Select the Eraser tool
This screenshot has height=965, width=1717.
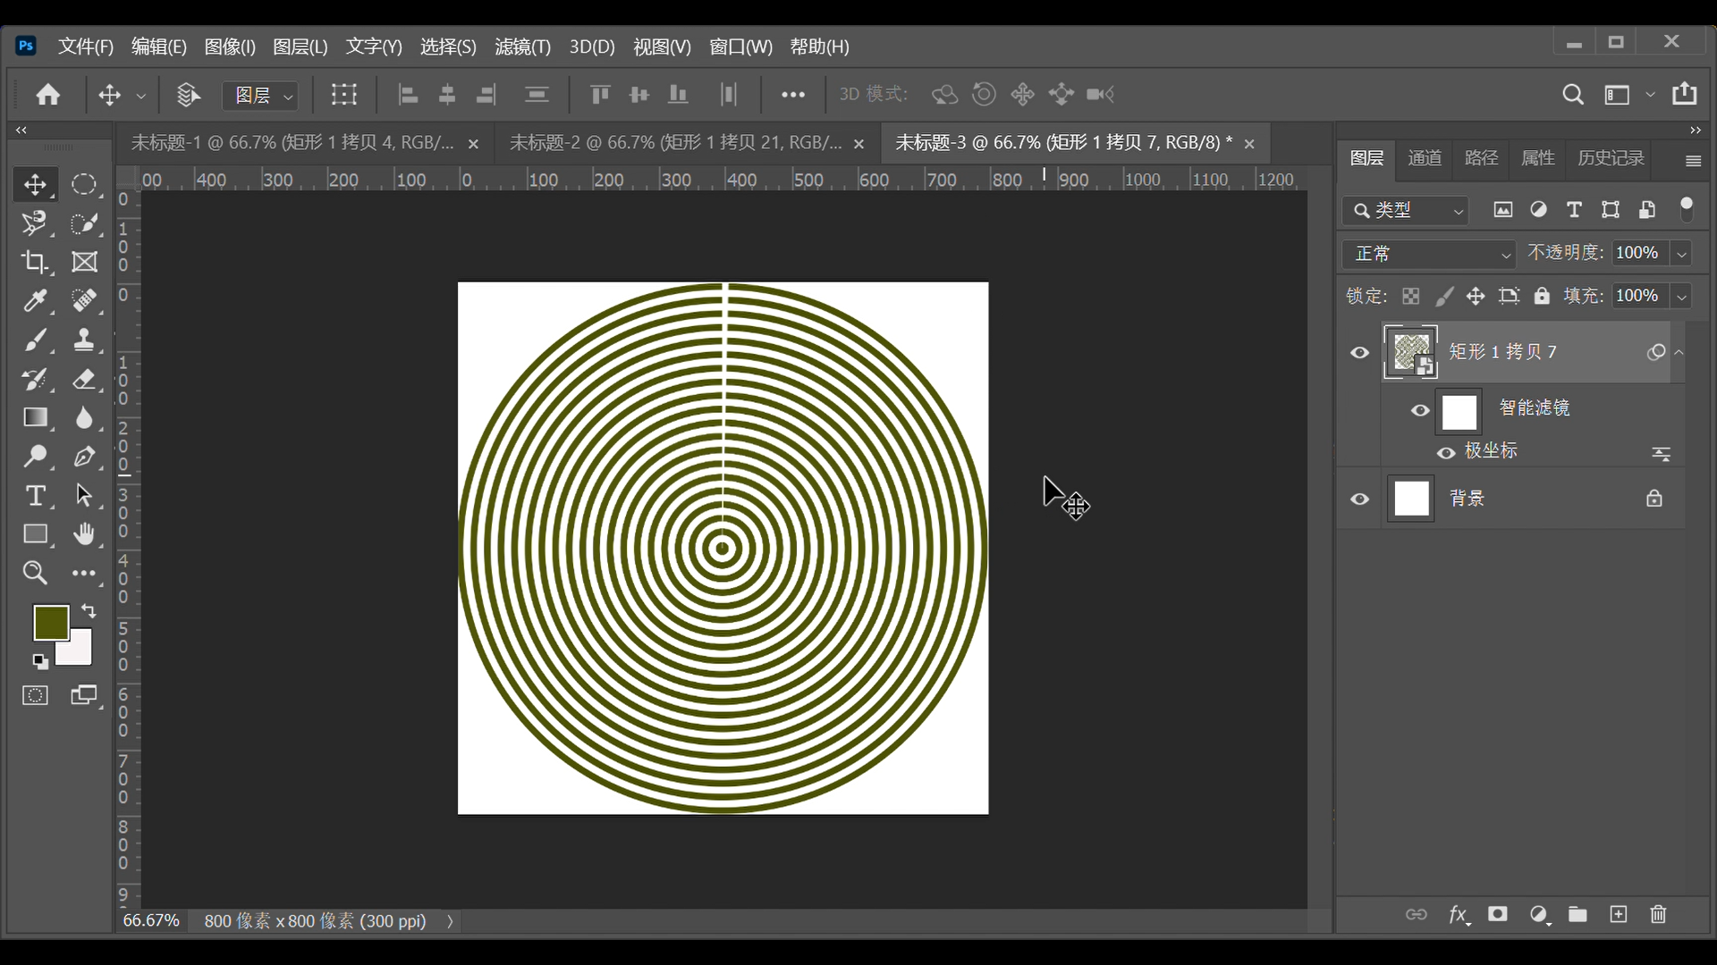pyautogui.click(x=84, y=379)
